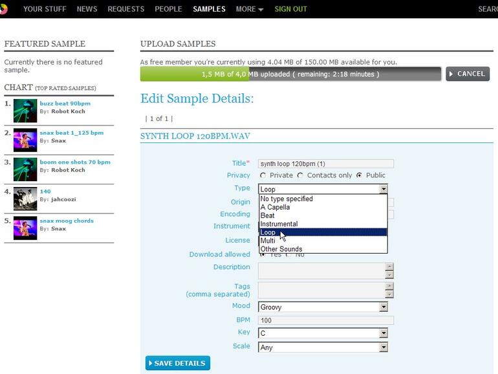Click the Type dropdown arrow
Screen dimensions: 498x374
coord(384,189)
